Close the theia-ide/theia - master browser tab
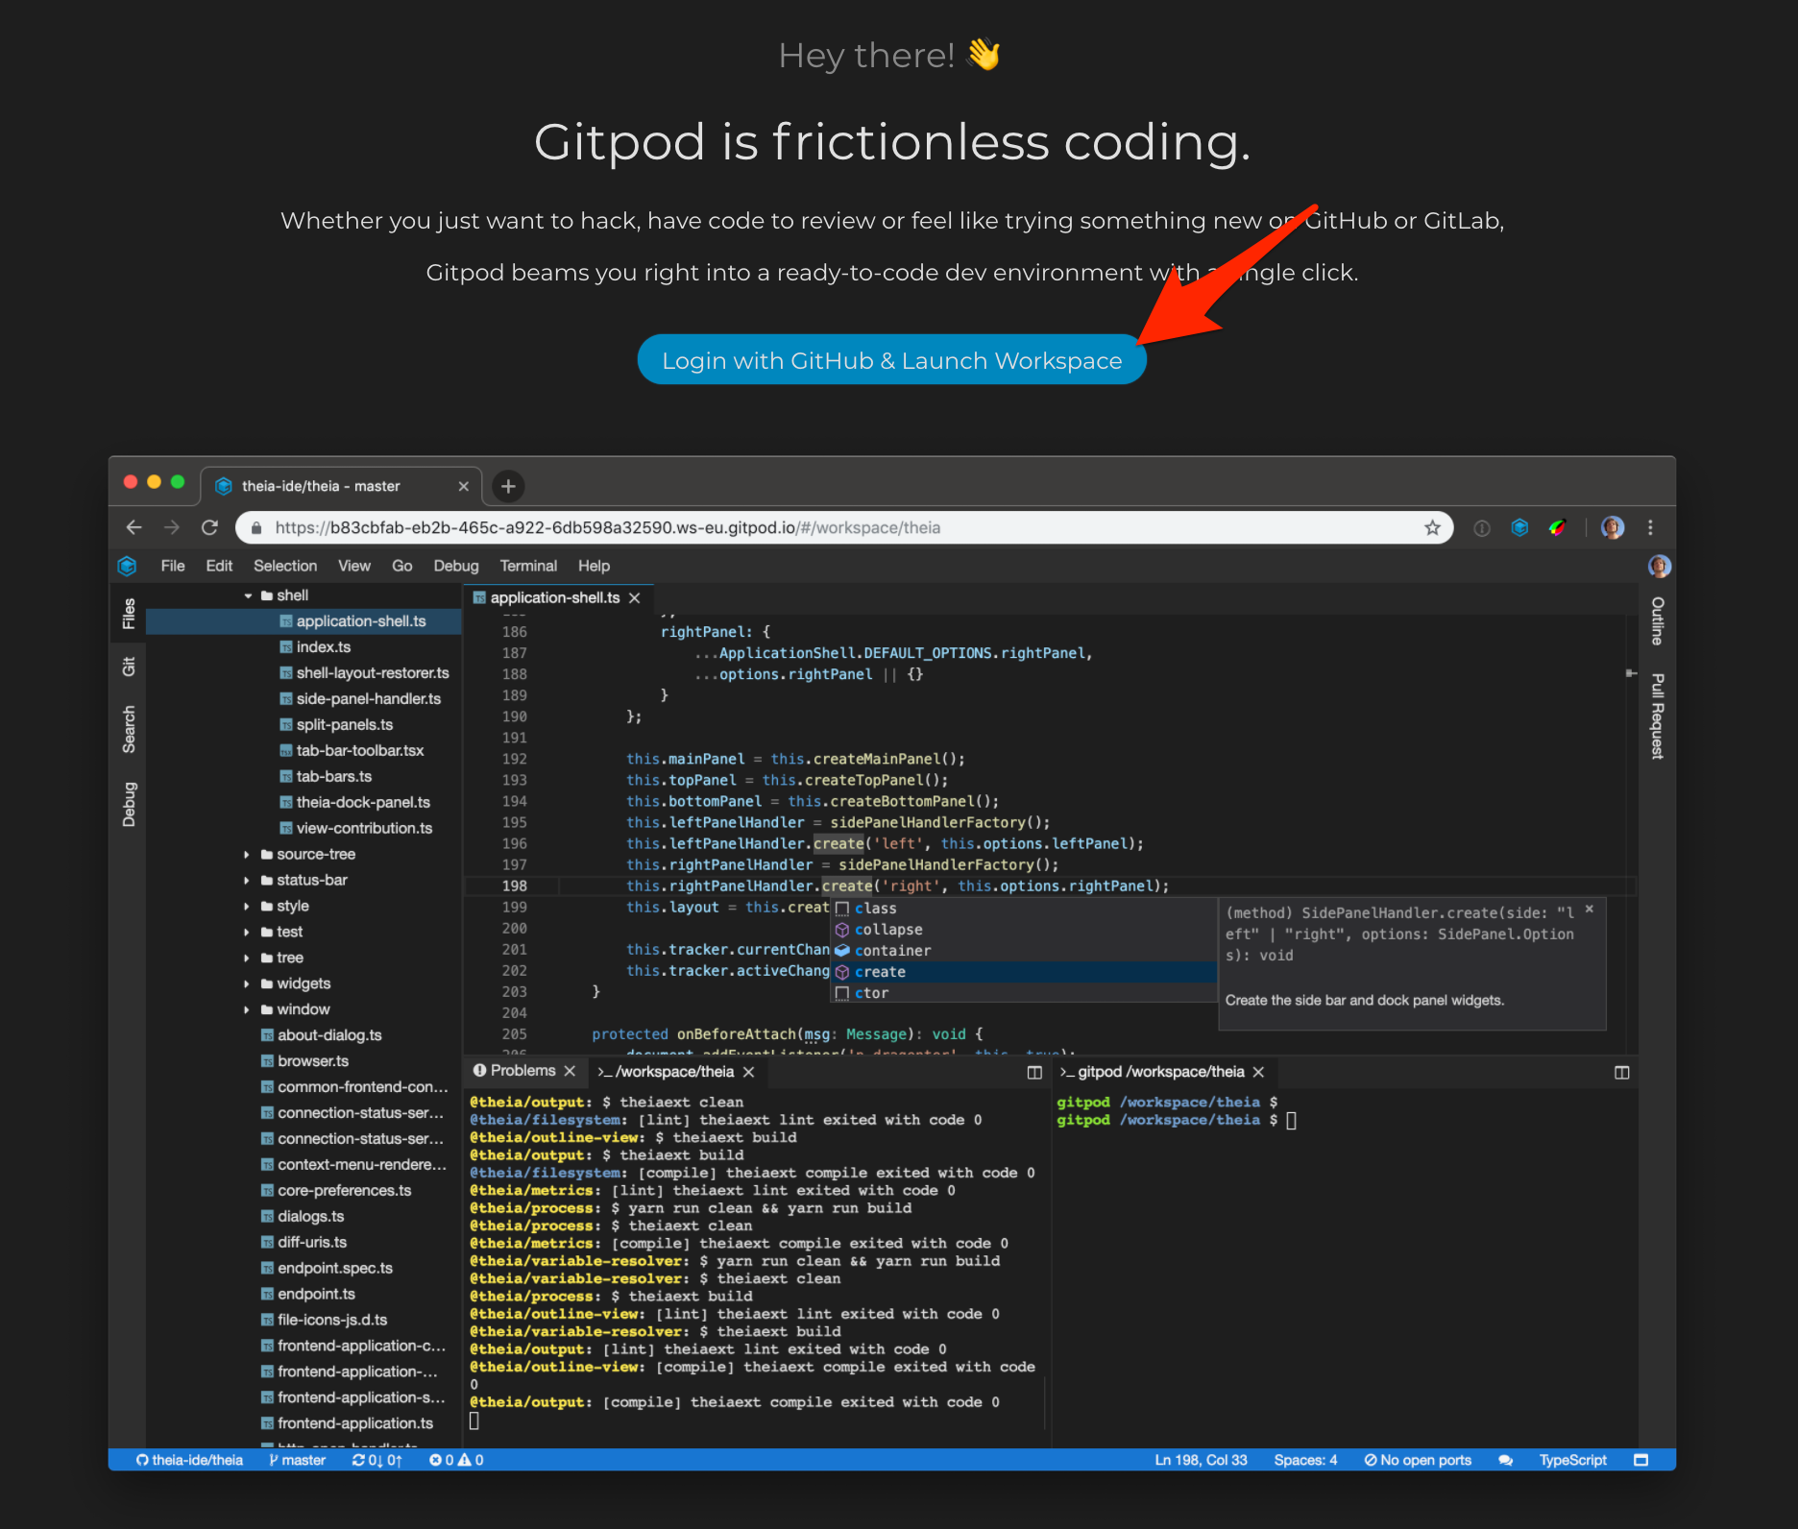Image resolution: width=1798 pixels, height=1529 pixels. coord(464,486)
